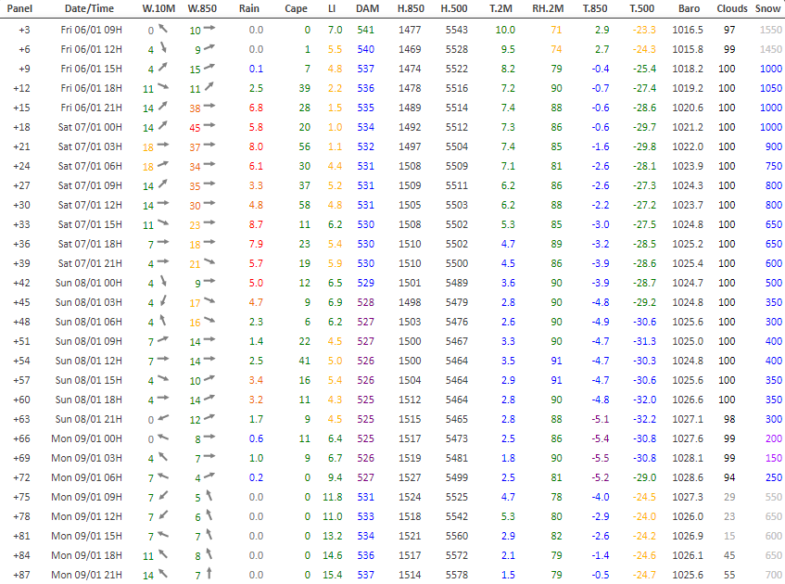Select the W.850 speed value 45
The height and width of the screenshot is (584, 785).
click(x=195, y=128)
